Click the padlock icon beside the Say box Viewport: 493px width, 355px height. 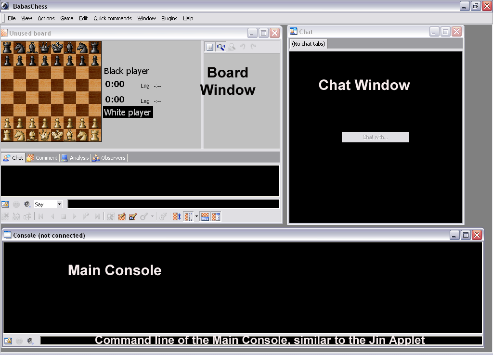5,204
